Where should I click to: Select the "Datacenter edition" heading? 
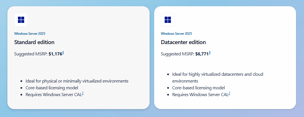click(183, 42)
